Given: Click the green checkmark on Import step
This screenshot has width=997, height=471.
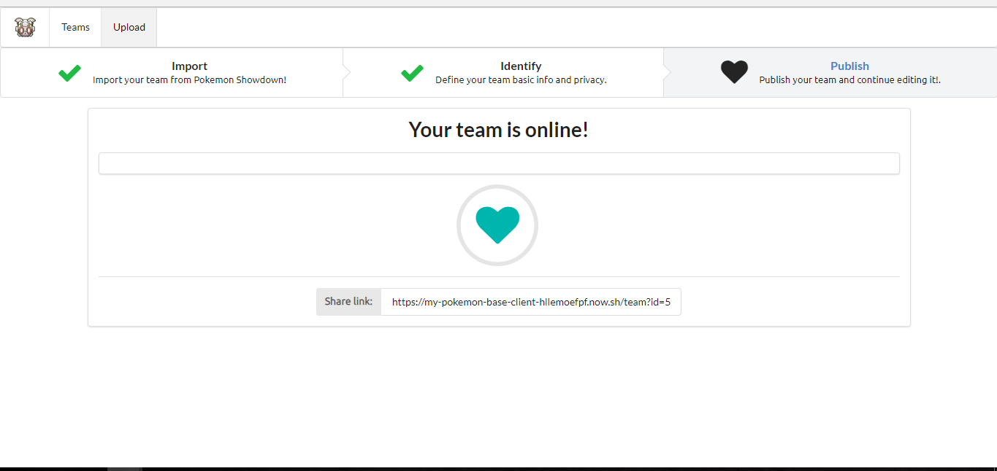Looking at the screenshot, I should click(x=69, y=73).
